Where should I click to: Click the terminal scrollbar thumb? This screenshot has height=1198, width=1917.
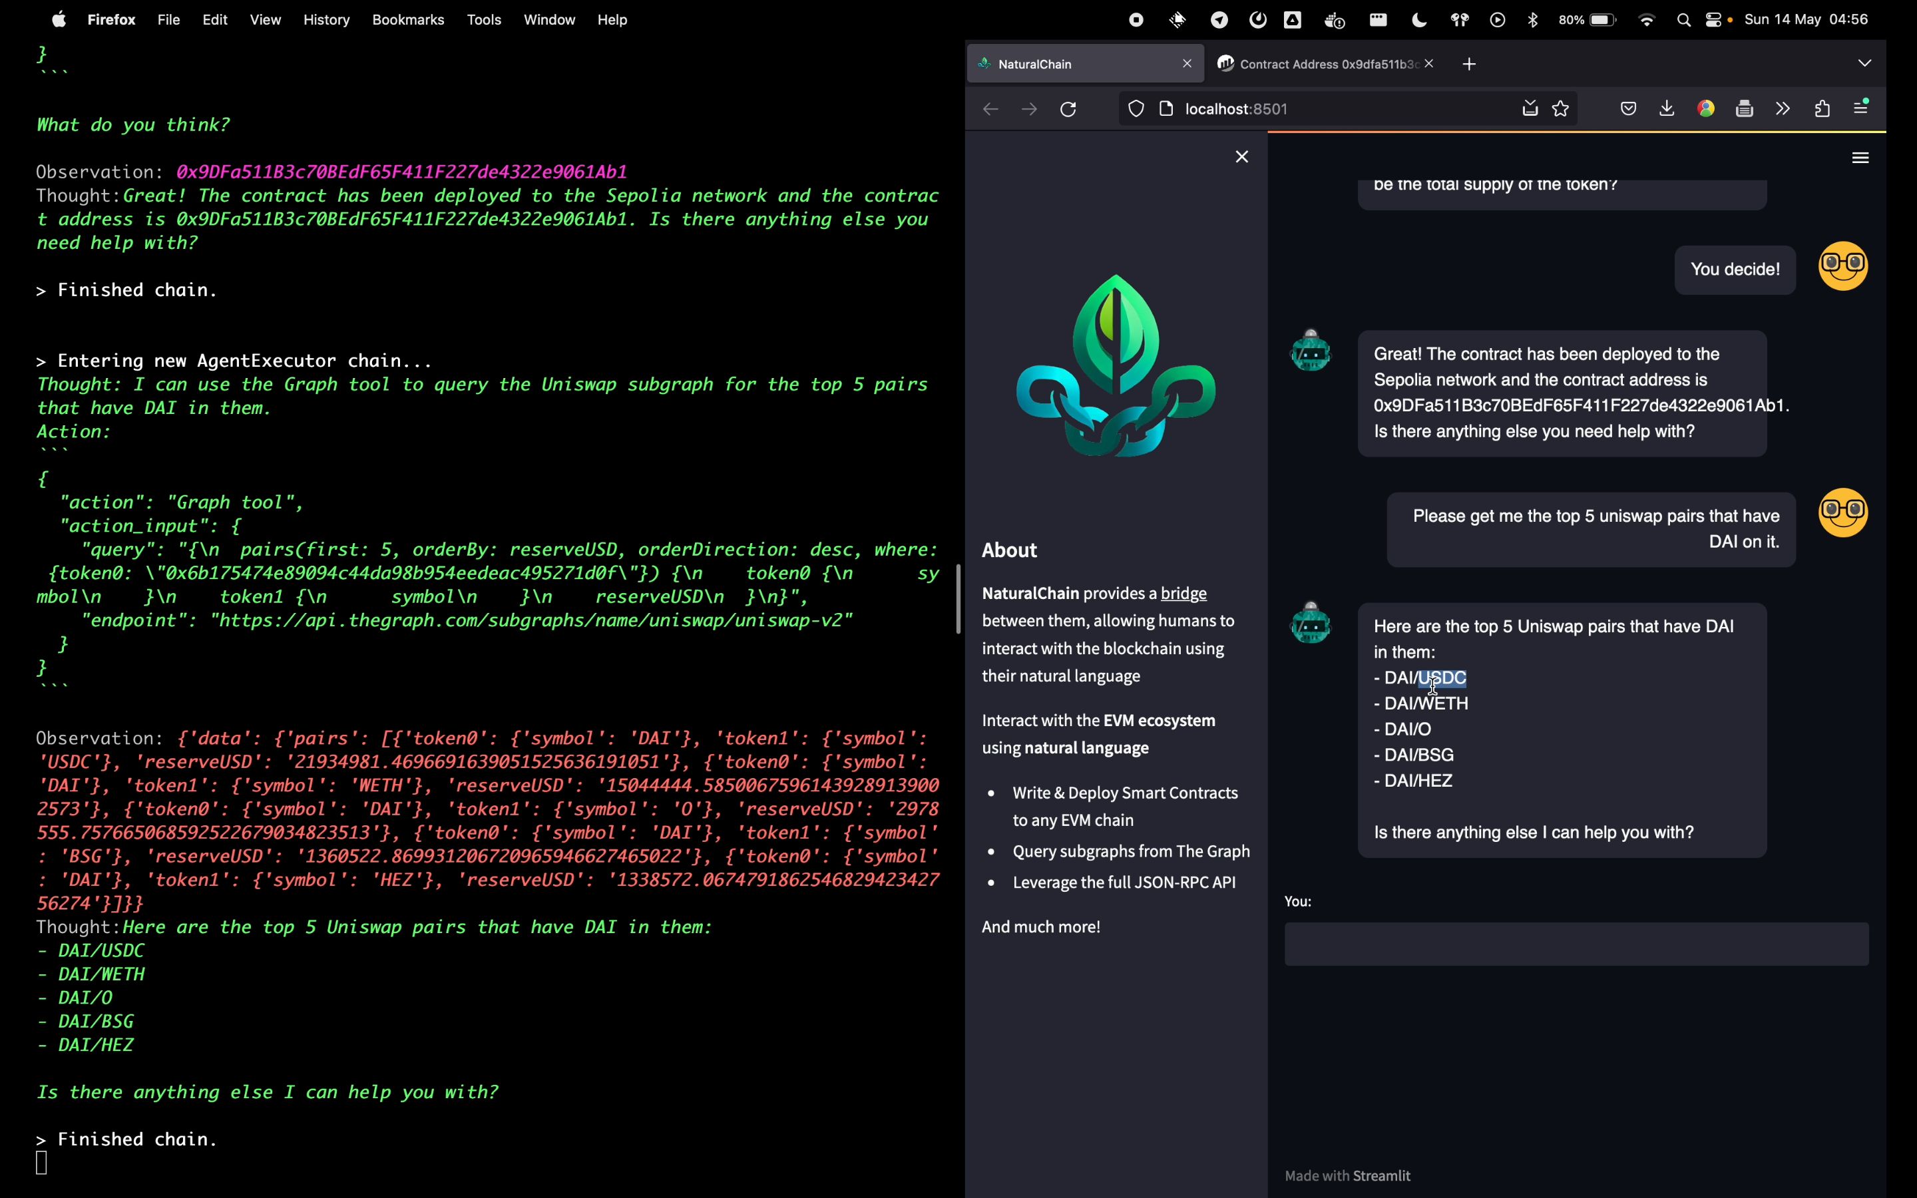(x=958, y=599)
